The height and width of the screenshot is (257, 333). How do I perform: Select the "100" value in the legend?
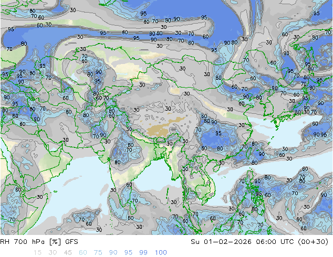click(161, 253)
